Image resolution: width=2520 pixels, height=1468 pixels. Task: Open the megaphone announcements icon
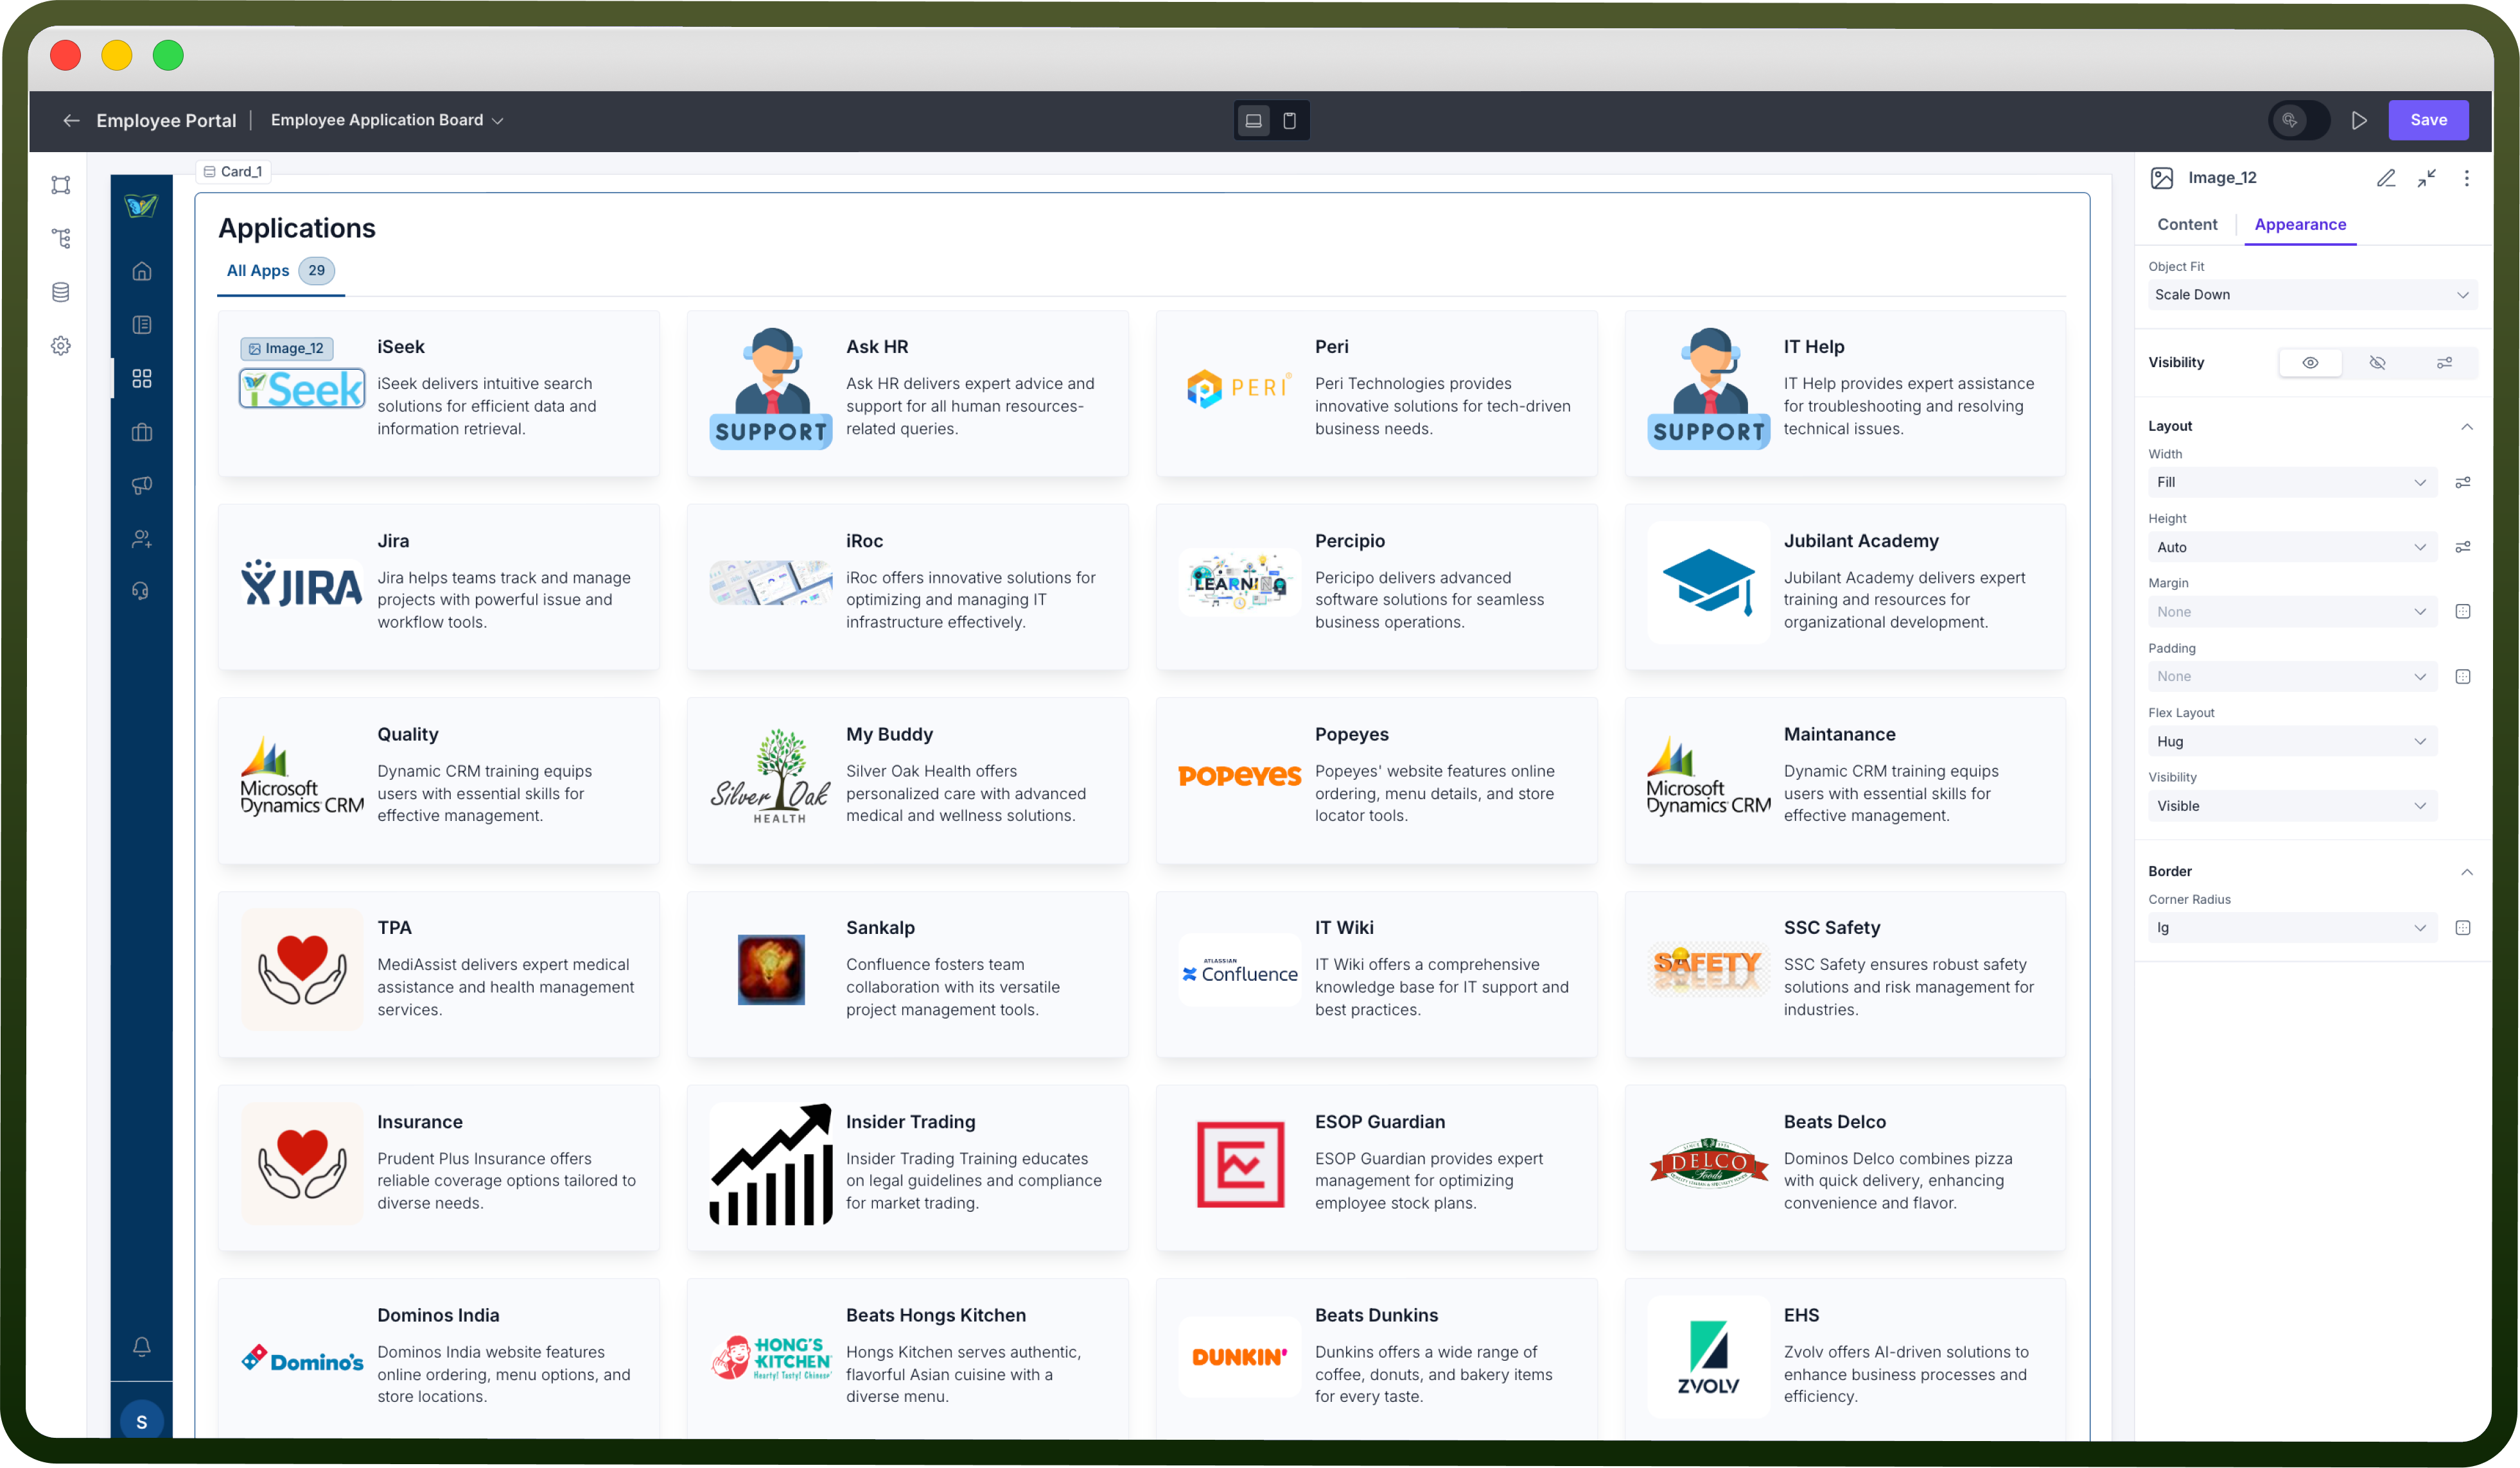point(142,486)
